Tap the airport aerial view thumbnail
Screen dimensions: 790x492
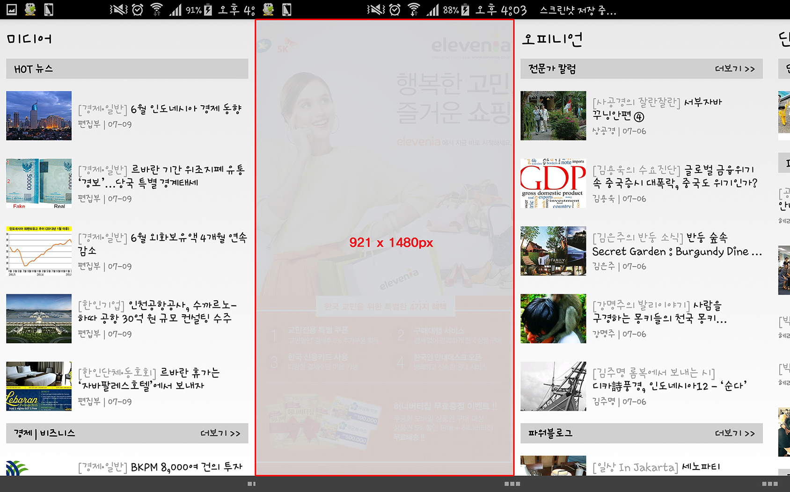tap(39, 318)
